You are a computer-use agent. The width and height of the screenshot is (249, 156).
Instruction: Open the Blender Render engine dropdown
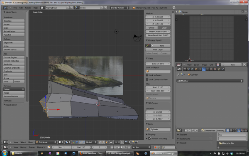coord(120,7)
